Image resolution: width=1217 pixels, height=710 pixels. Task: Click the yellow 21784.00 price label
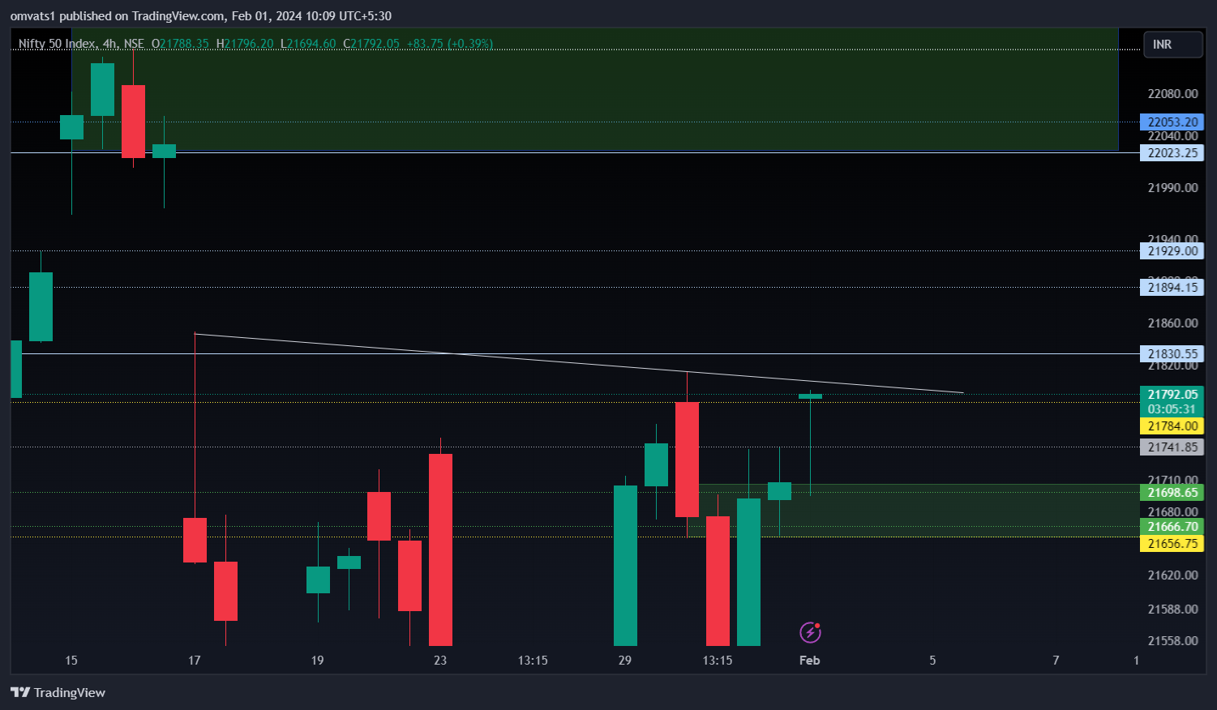(1172, 426)
